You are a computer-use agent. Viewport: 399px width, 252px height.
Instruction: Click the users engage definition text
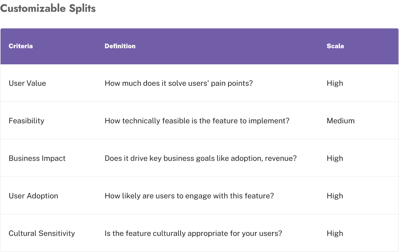[189, 196]
